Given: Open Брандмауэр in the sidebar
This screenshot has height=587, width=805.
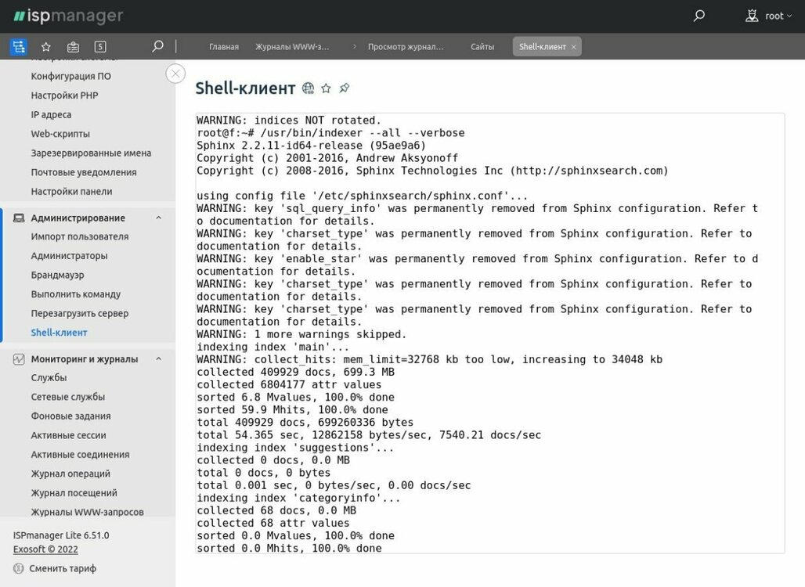Looking at the screenshot, I should pyautogui.click(x=57, y=275).
